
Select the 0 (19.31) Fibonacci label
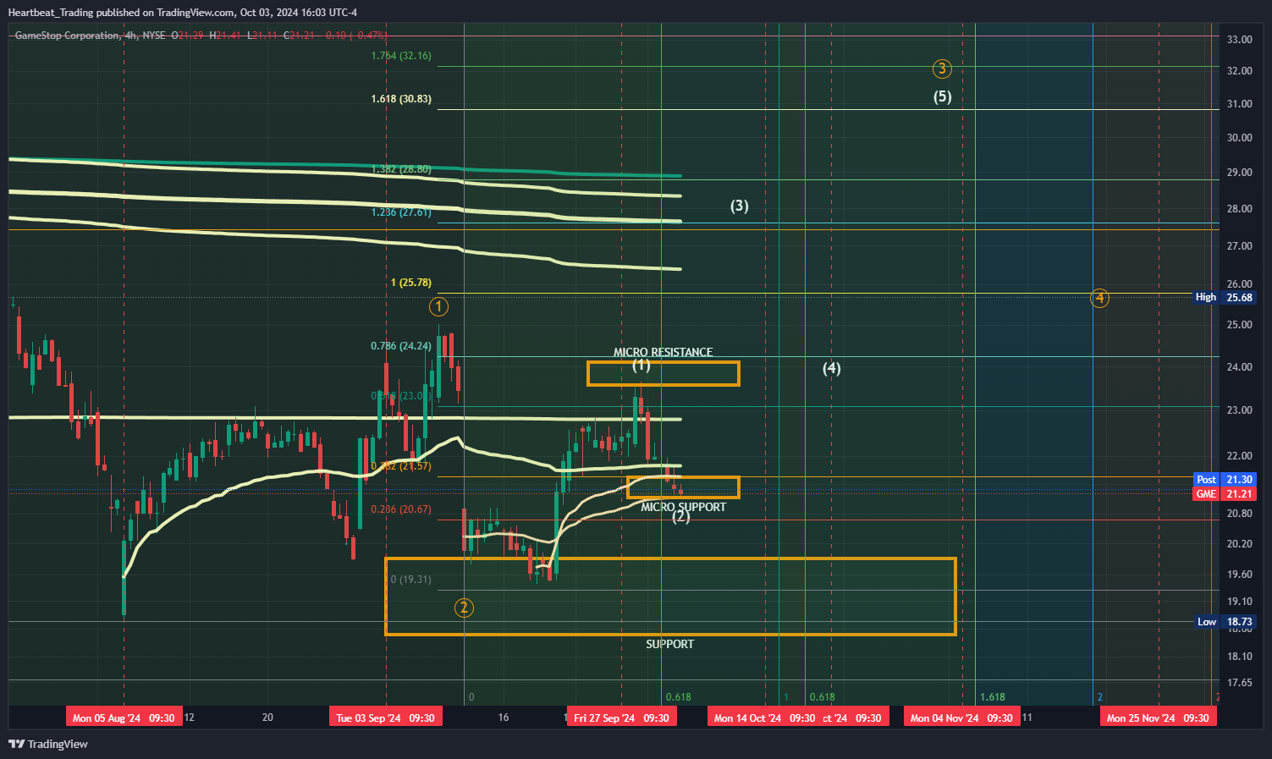(411, 580)
